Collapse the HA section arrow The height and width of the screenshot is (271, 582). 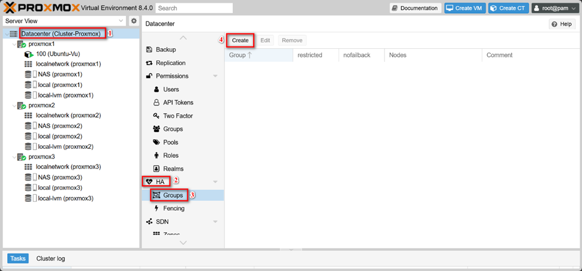(215, 181)
